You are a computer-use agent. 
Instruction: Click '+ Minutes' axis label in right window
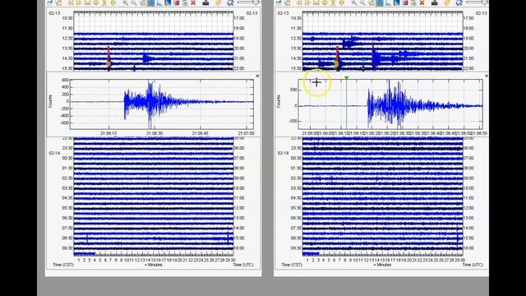(382, 265)
